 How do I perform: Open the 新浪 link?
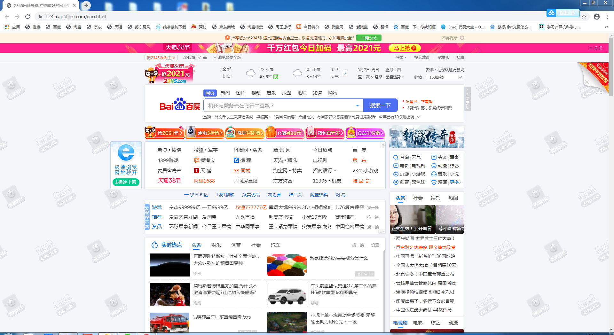[162, 150]
